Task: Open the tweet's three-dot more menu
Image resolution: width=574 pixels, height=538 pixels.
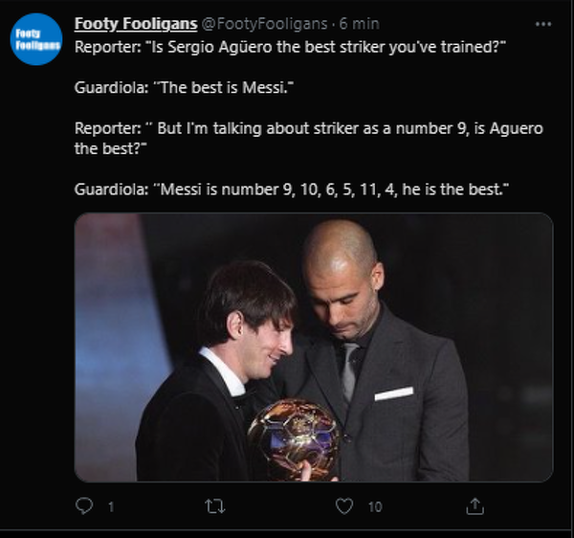Action: click(542, 23)
